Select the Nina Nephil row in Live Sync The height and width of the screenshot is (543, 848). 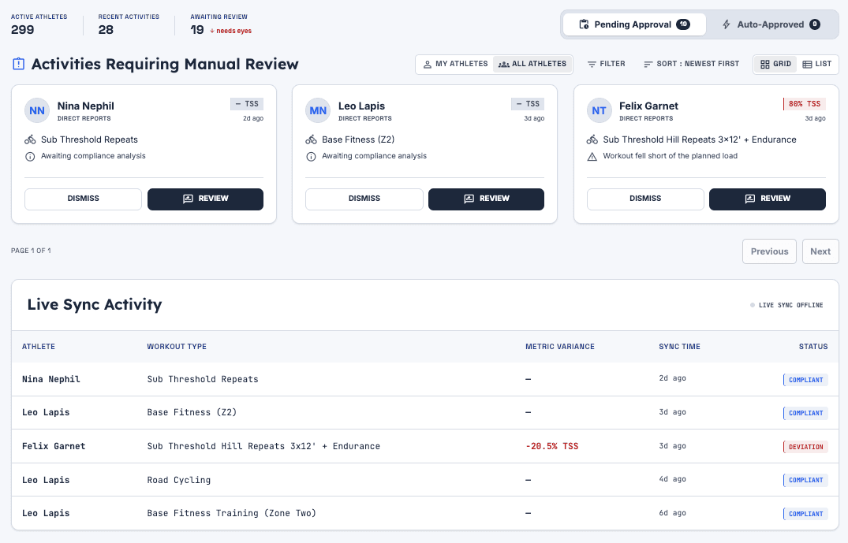pyautogui.click(x=424, y=379)
